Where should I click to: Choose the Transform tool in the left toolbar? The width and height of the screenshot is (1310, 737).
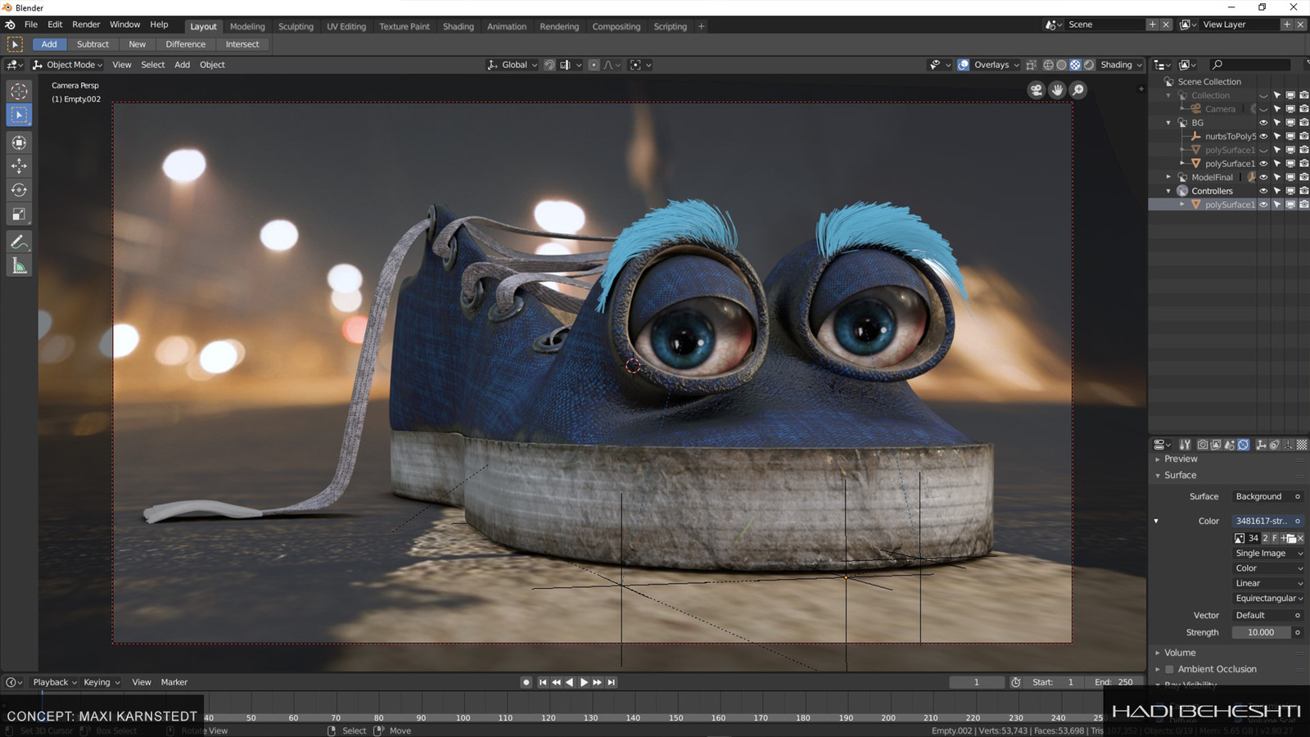coord(20,142)
